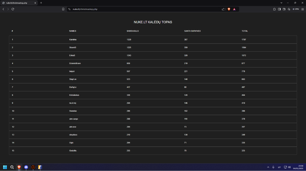Click the Brave Shields lion icon

pyautogui.click(x=229, y=9)
